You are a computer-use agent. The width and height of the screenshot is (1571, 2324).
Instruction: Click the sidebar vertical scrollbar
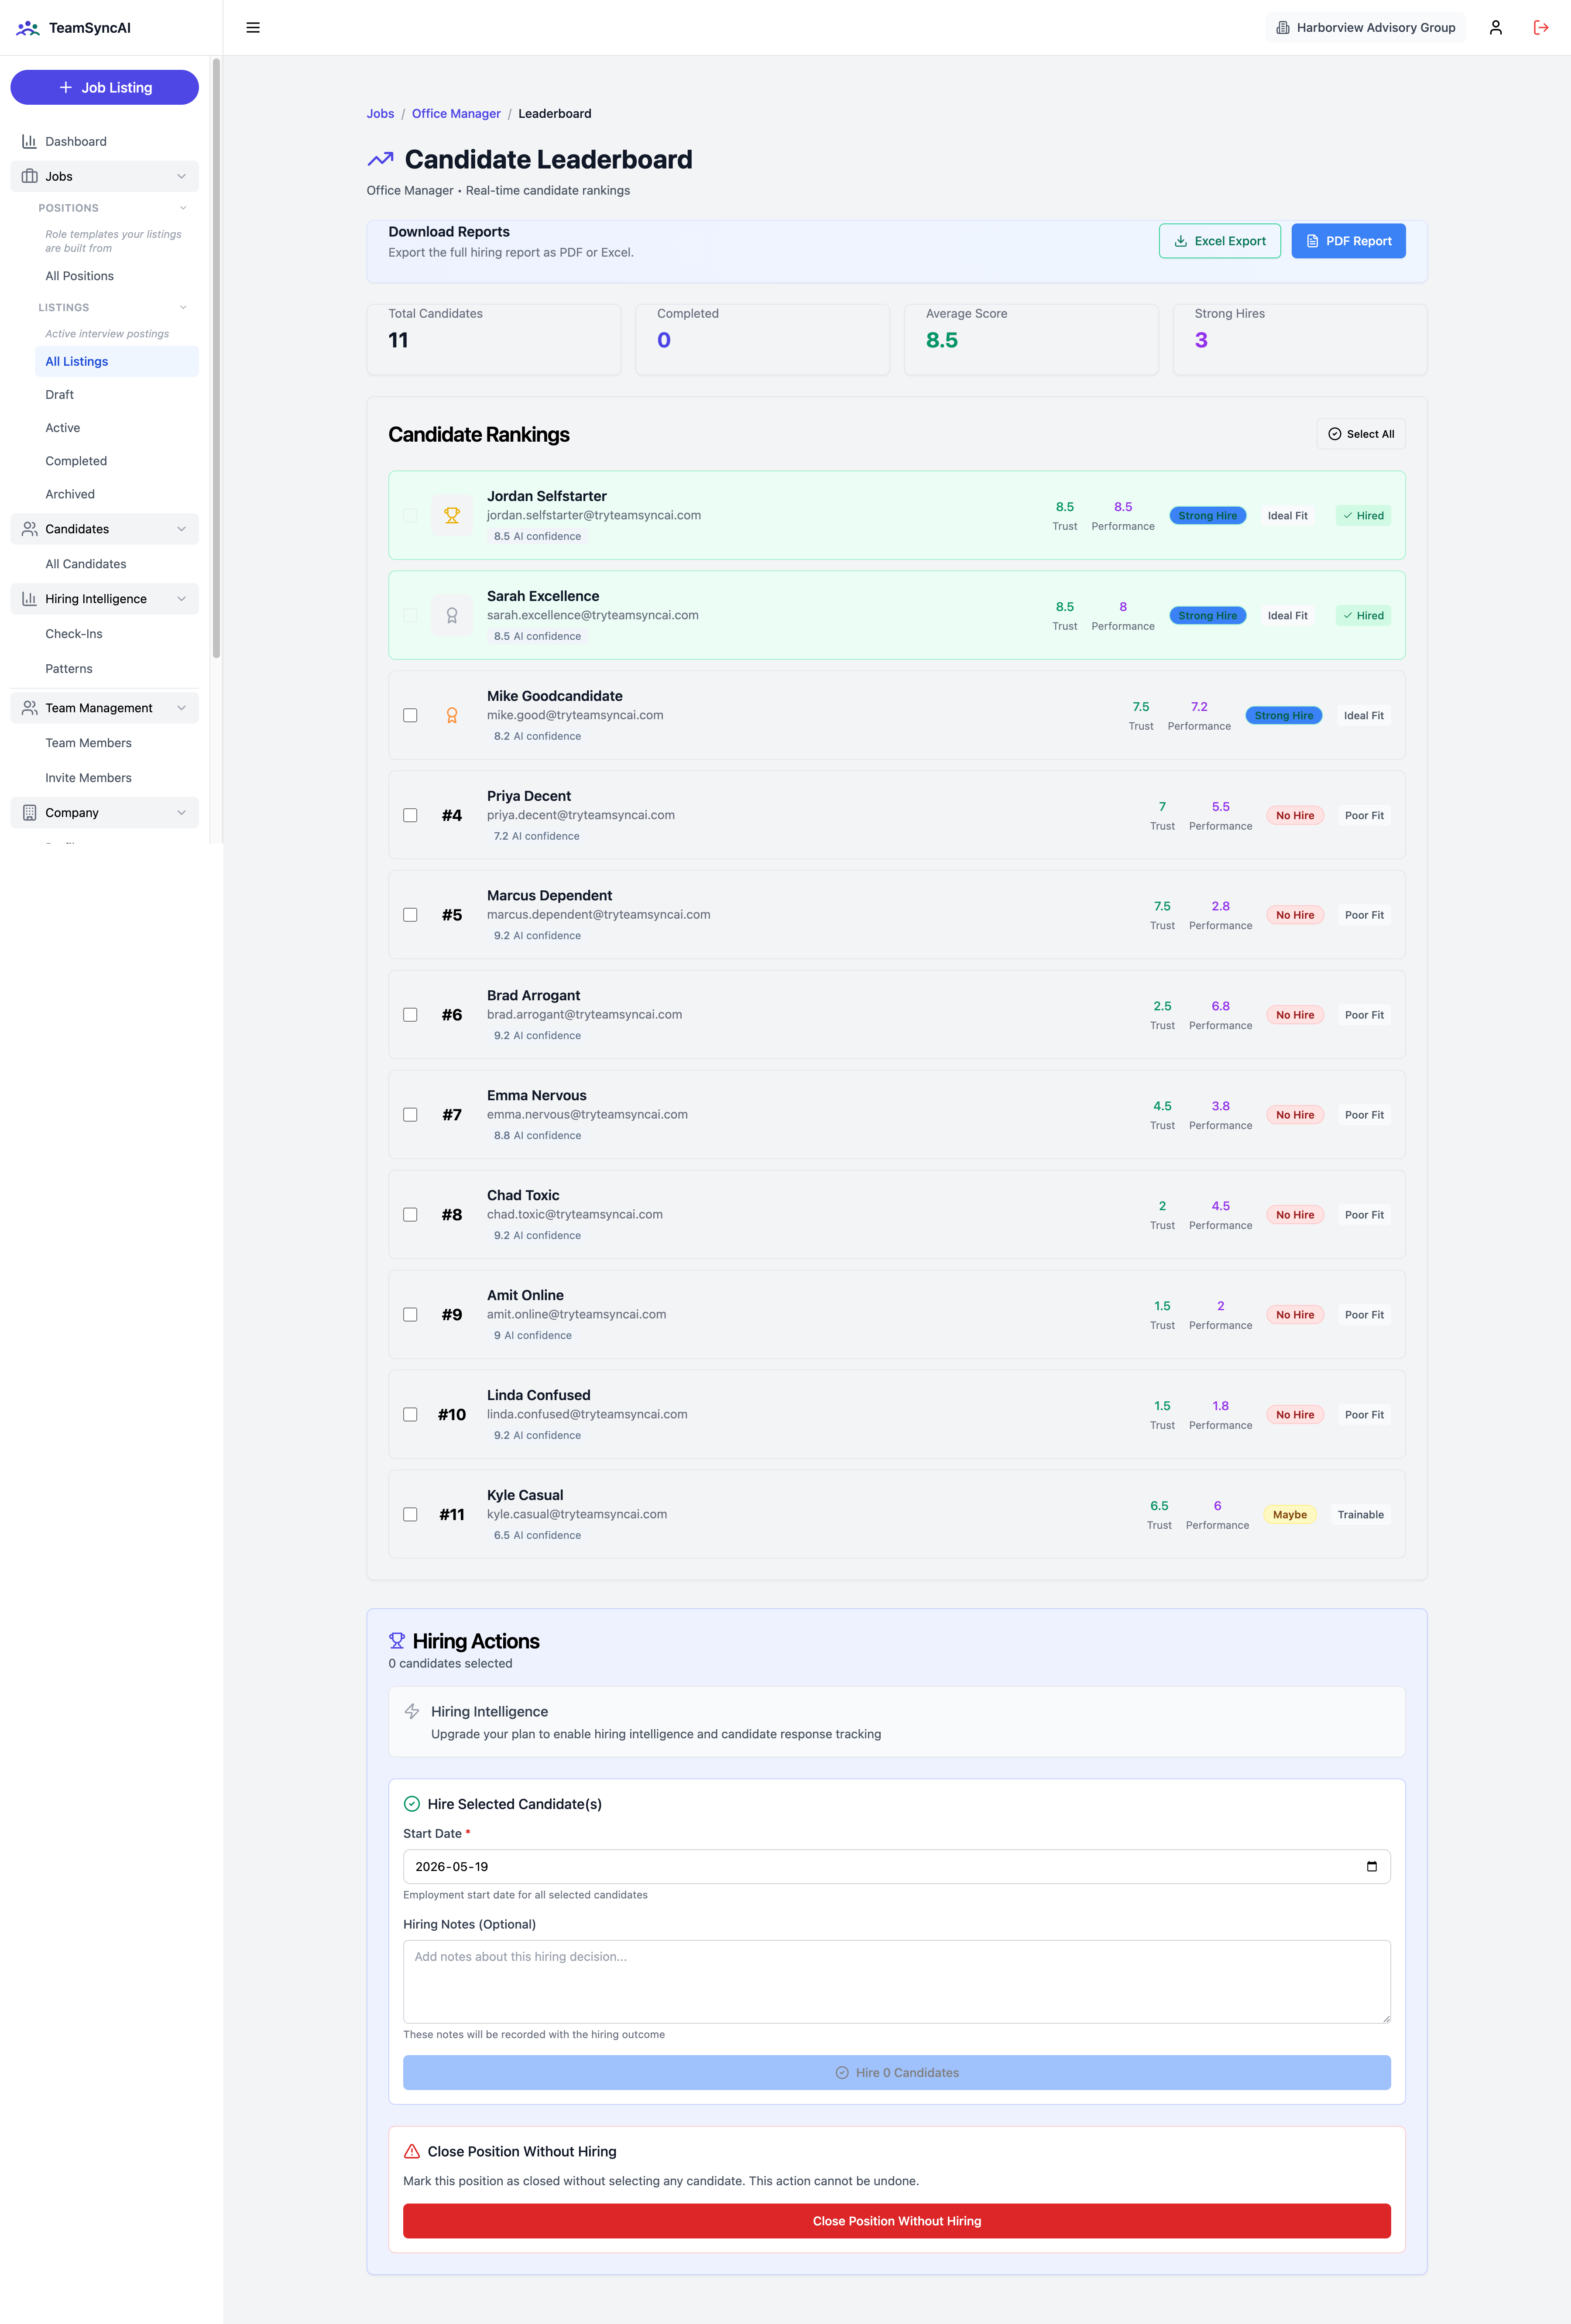[216, 357]
